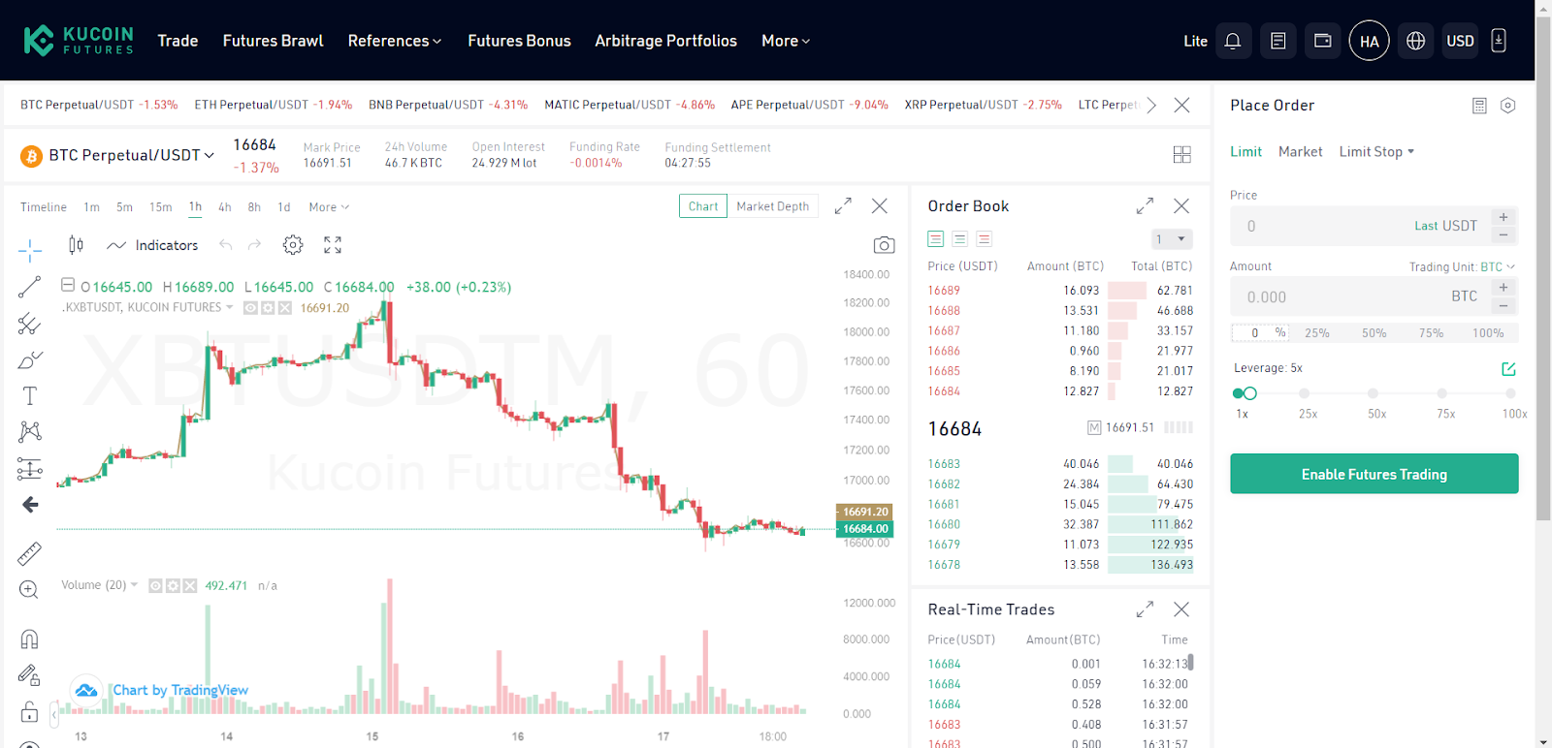Select the Market order tab
1552x748 pixels.
click(1300, 152)
